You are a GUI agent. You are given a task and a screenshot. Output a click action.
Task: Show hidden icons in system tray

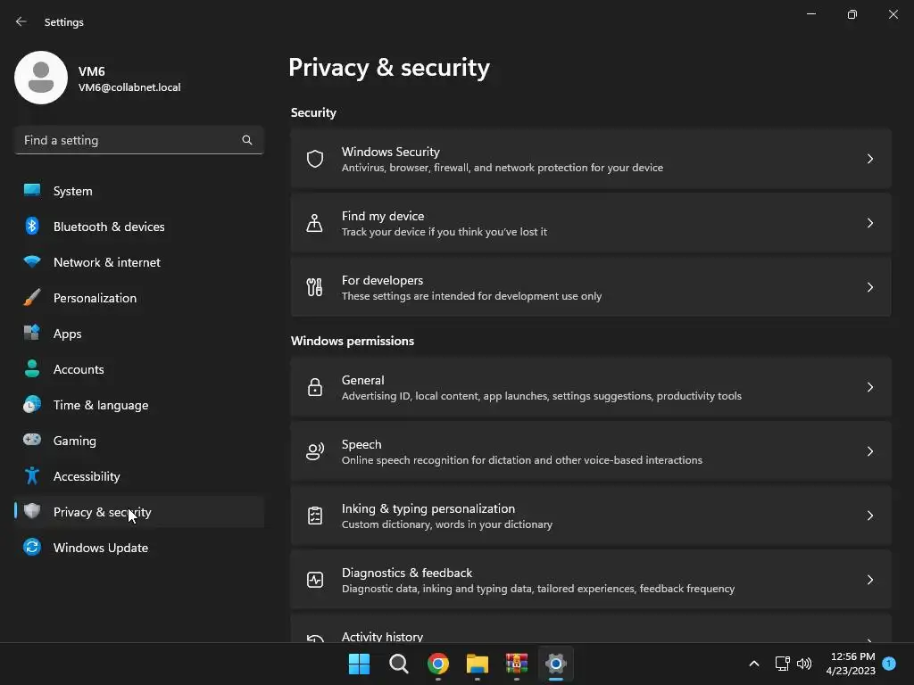[x=753, y=664]
